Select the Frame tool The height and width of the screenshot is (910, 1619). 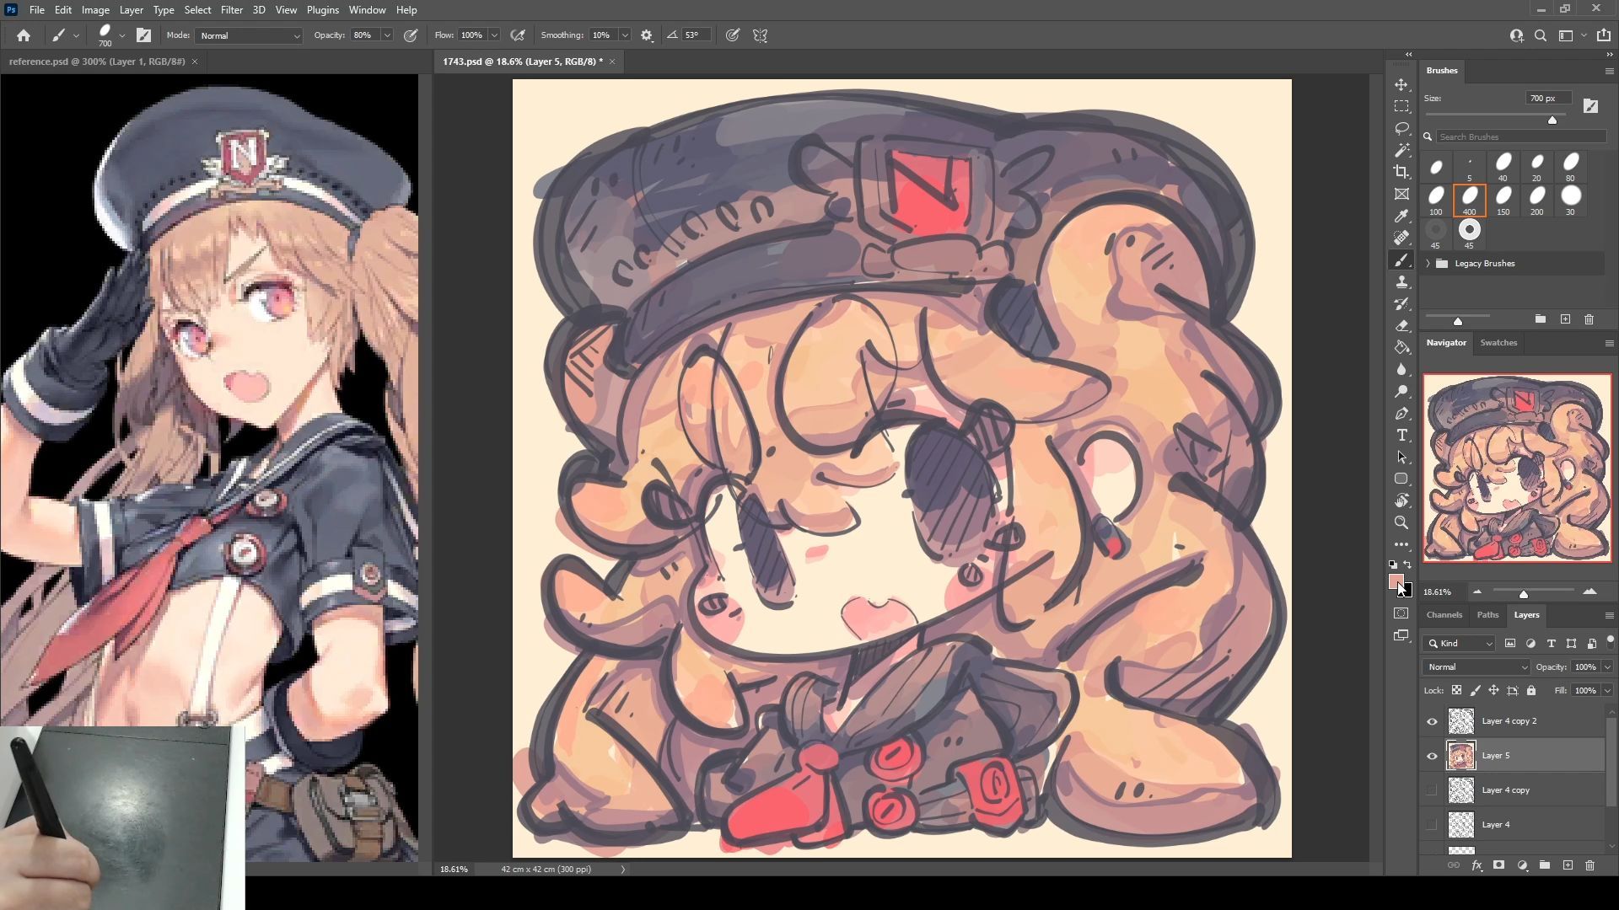1401,194
